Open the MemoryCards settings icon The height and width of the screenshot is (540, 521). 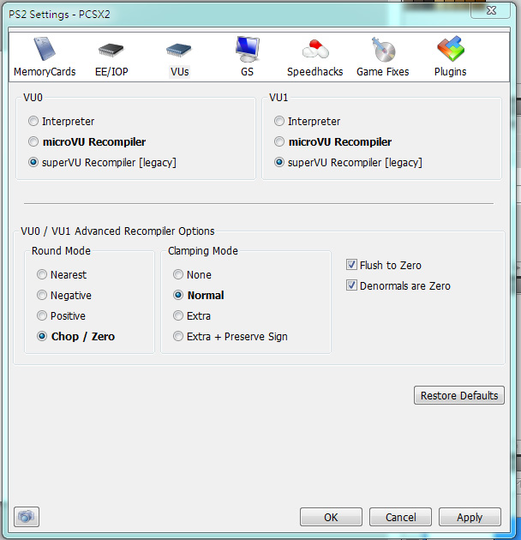(45, 49)
